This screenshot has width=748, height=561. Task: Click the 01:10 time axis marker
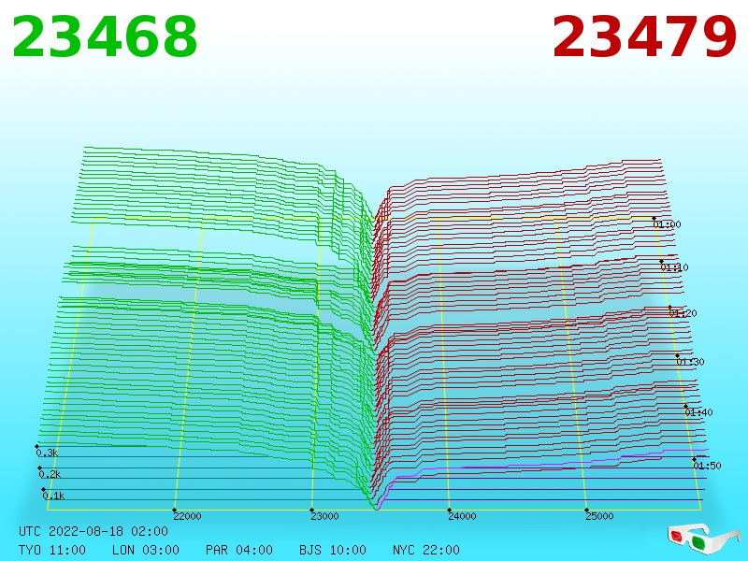click(x=674, y=267)
